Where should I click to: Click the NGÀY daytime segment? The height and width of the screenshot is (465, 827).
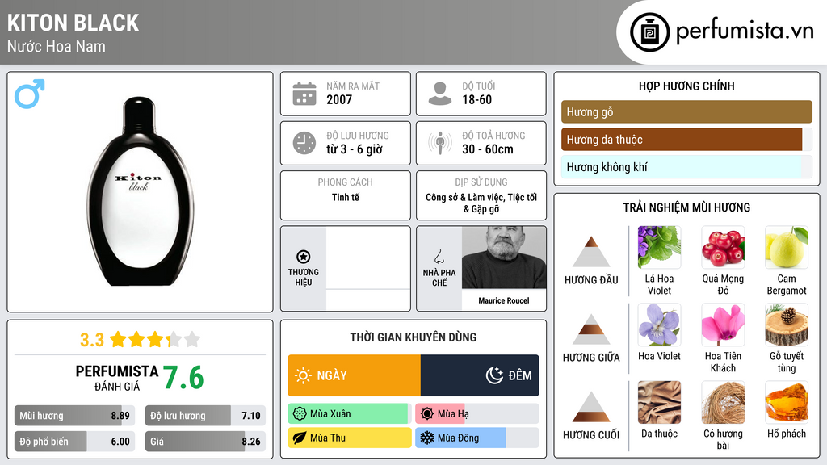pyautogui.click(x=355, y=375)
